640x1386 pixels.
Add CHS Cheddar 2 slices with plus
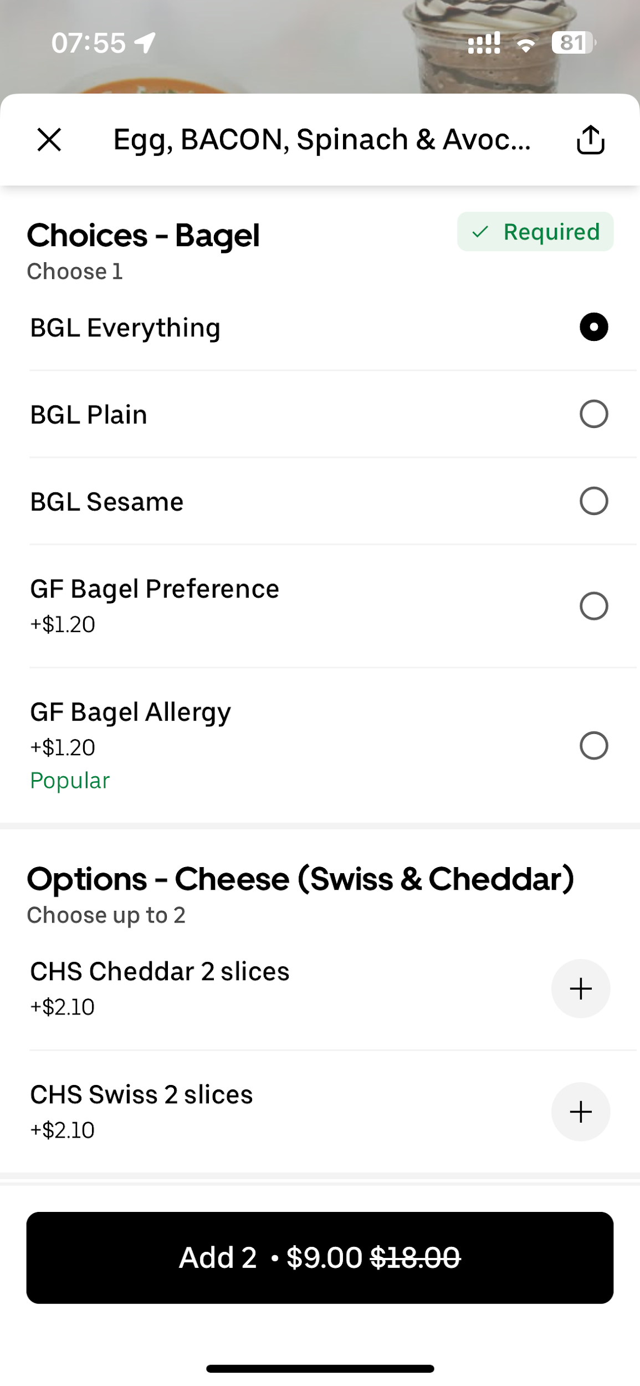tap(580, 988)
